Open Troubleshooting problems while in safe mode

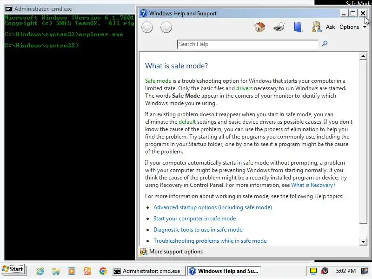pos(210,241)
